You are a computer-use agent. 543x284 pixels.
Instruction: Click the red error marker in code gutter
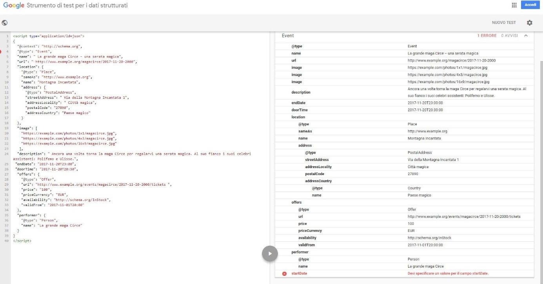coord(1,51)
